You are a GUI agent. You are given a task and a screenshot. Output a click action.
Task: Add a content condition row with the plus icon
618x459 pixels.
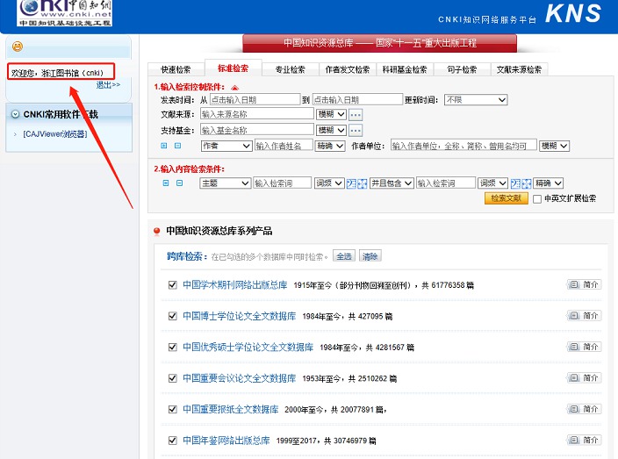click(x=166, y=183)
